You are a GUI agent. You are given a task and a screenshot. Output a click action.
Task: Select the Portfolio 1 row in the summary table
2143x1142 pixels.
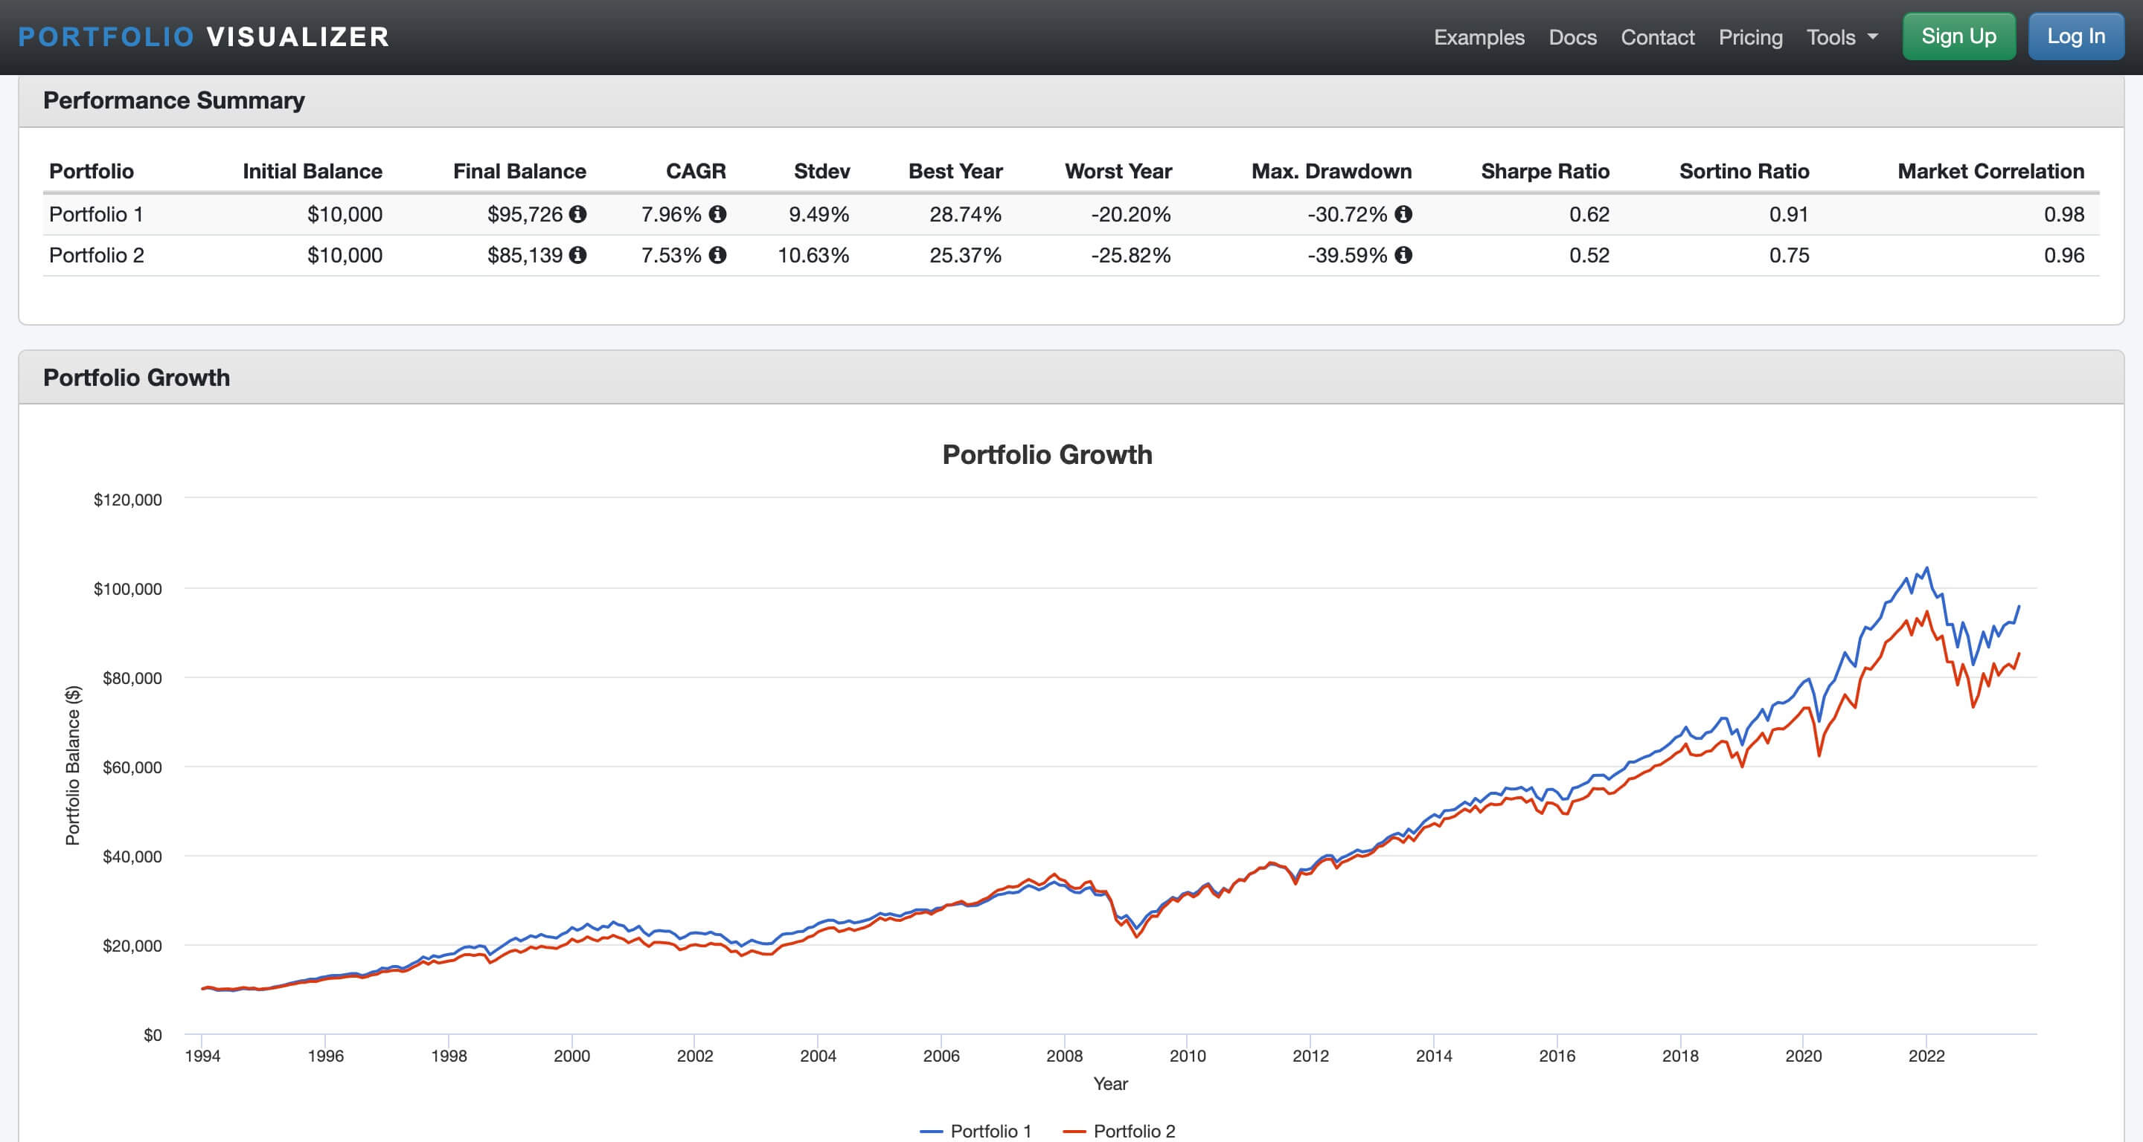96,213
